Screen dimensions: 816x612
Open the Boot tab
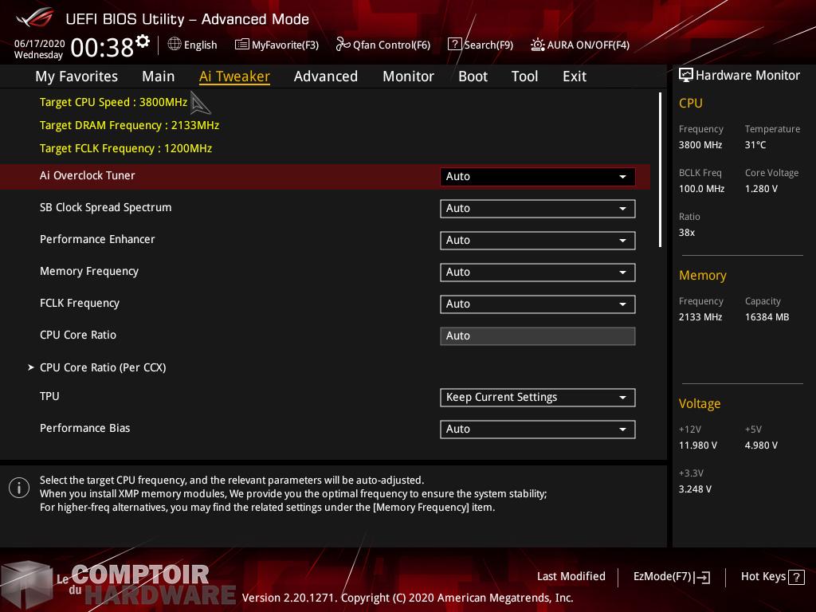pos(473,76)
